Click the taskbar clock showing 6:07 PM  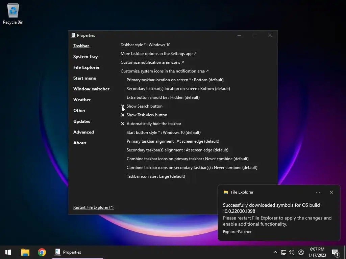click(317, 252)
